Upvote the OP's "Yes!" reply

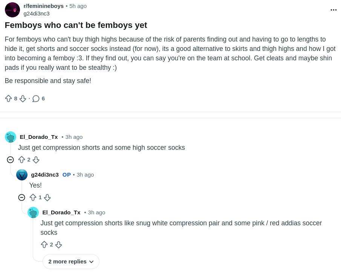33,197
